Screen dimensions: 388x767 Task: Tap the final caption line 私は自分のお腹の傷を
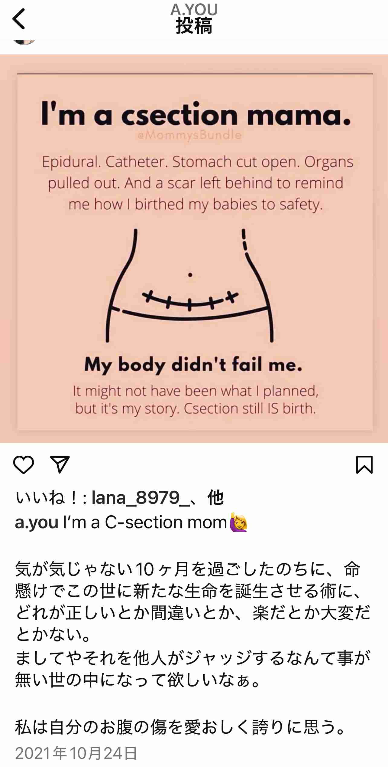181,727
